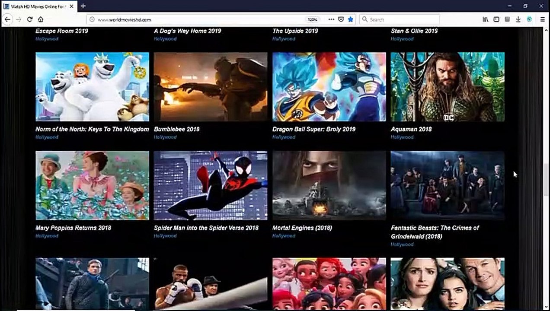This screenshot has width=550, height=311.
Task: Save page to Pocket
Action: coord(341,19)
